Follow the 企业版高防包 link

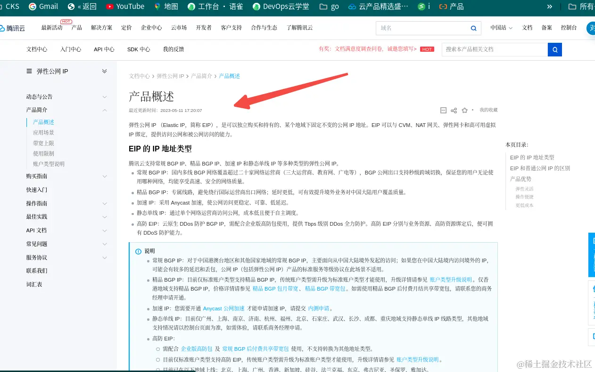click(x=197, y=349)
